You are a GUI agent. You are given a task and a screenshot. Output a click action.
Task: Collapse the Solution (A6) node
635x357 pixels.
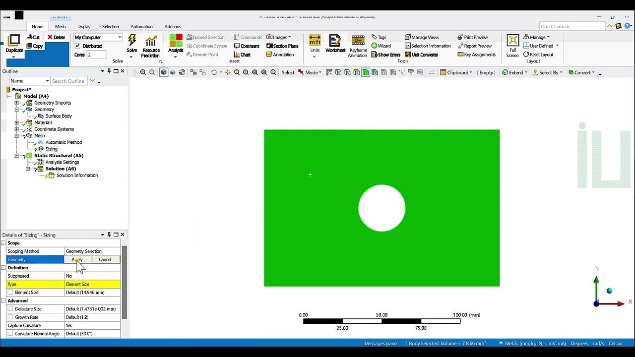[x=28, y=169]
